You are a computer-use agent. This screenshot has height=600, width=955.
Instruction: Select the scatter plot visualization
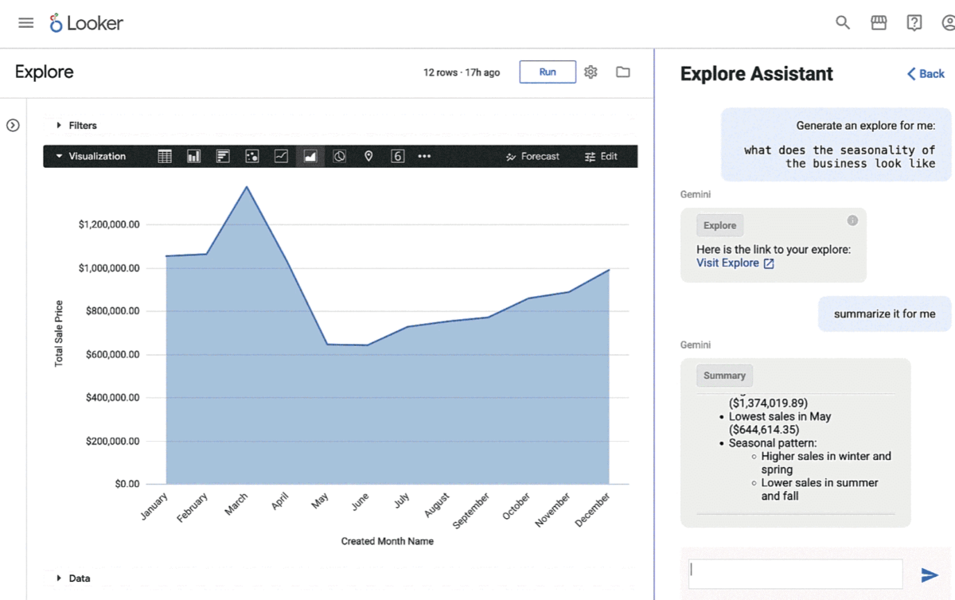[251, 156]
